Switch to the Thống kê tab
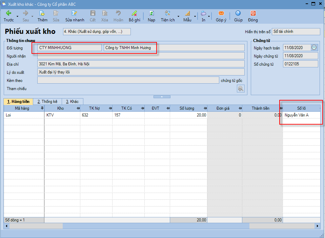The width and height of the screenshot is (325, 238). [x=47, y=102]
